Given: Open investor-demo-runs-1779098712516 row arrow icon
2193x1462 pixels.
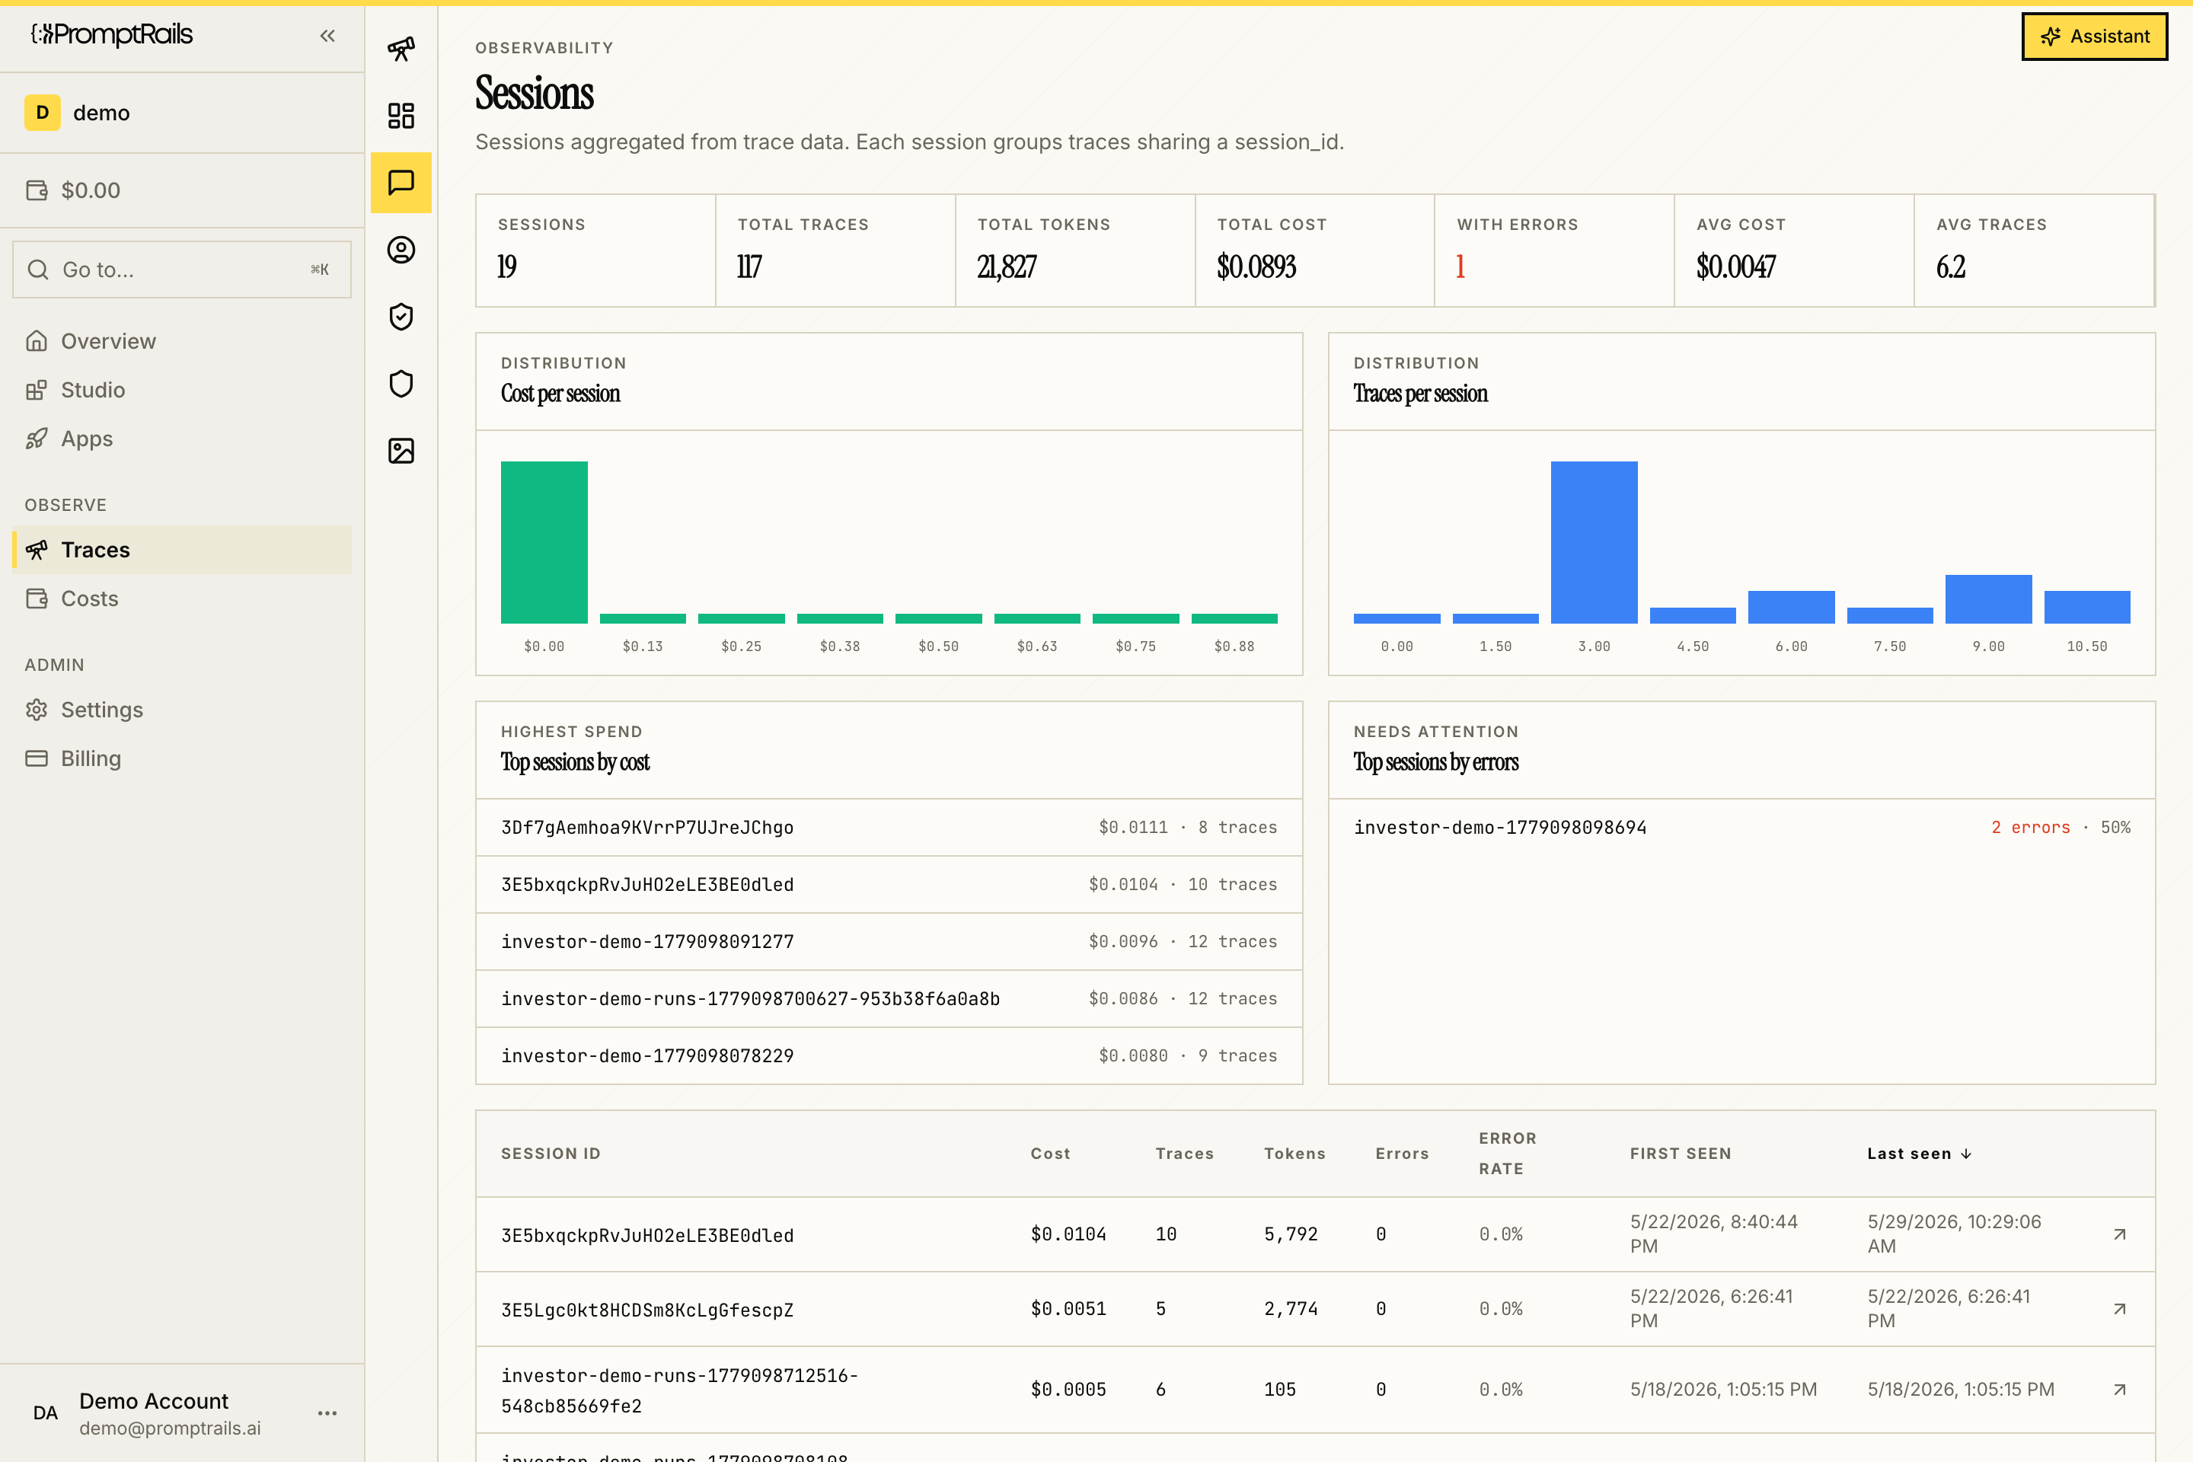Looking at the screenshot, I should pos(2119,1389).
